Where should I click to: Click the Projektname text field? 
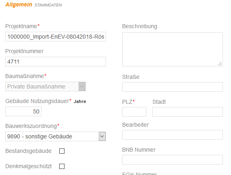tap(56, 37)
